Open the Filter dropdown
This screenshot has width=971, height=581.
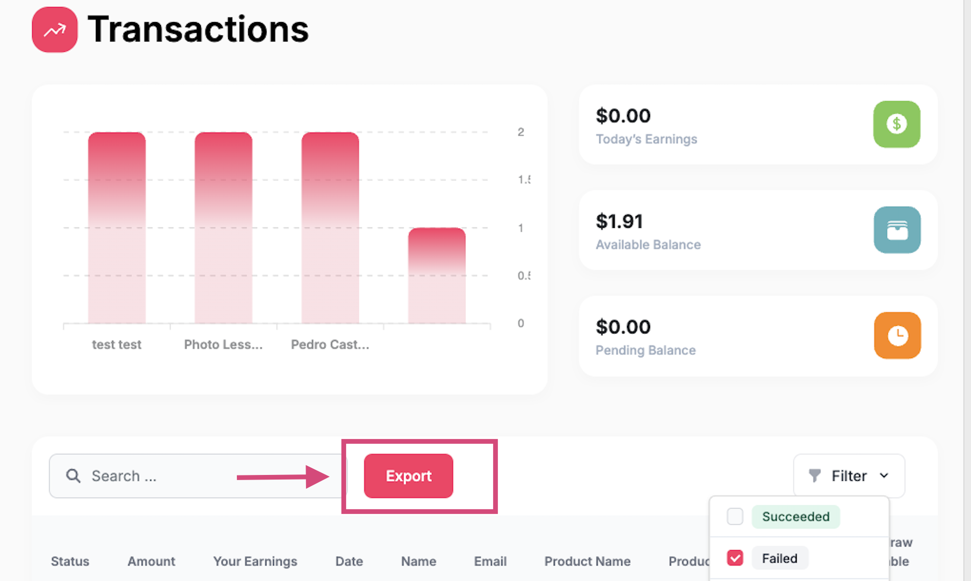coord(849,476)
